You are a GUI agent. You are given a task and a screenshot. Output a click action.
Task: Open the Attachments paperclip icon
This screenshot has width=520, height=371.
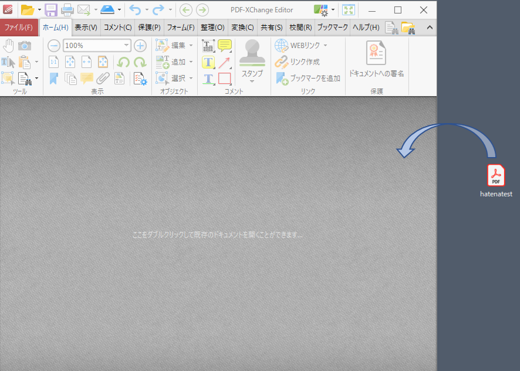(103, 79)
